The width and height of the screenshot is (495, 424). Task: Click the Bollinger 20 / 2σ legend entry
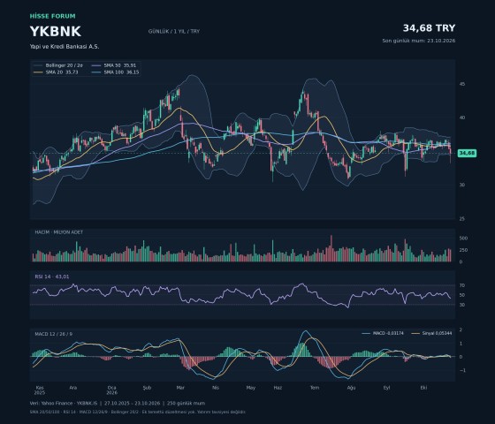pyautogui.click(x=58, y=65)
